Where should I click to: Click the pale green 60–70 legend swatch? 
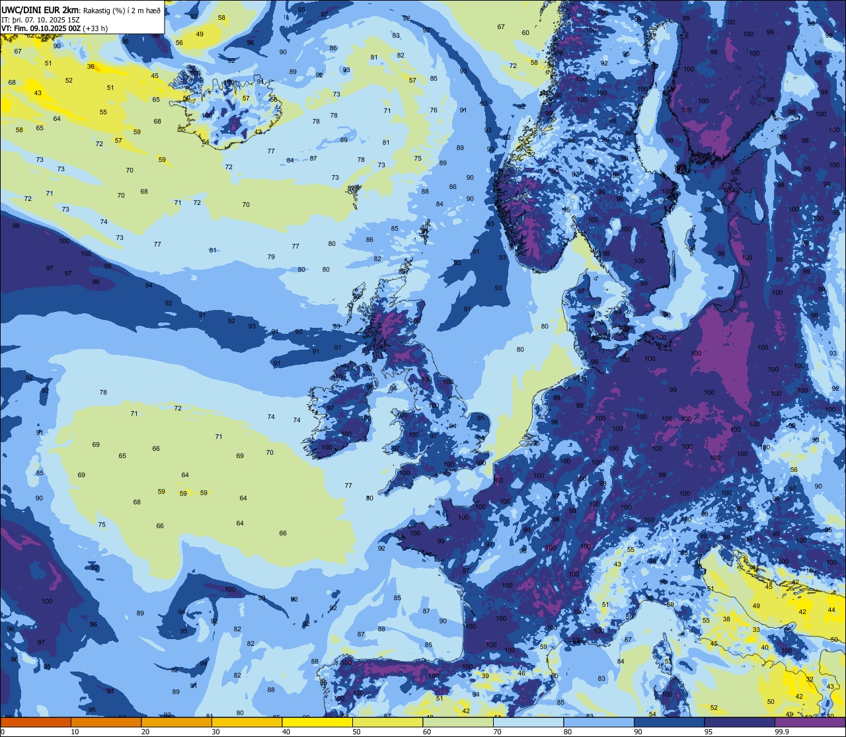click(458, 722)
